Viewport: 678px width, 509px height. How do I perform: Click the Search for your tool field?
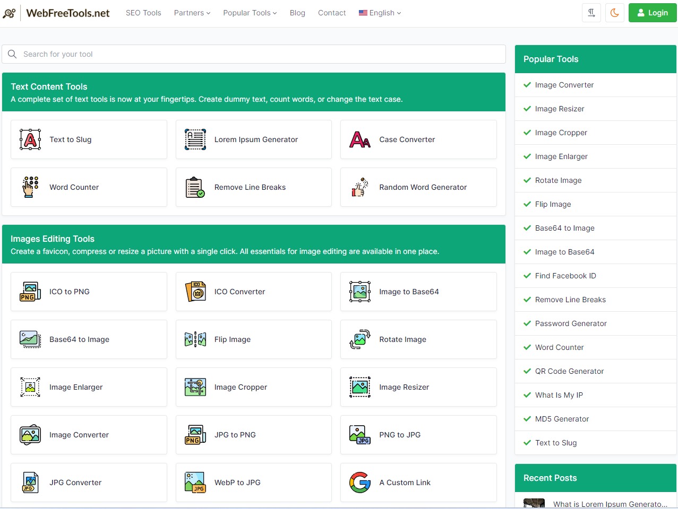click(x=254, y=54)
